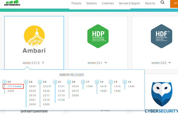Close the Ambari version 2.5.1.0 dropdown
The image size is (178, 114).
[43, 62]
